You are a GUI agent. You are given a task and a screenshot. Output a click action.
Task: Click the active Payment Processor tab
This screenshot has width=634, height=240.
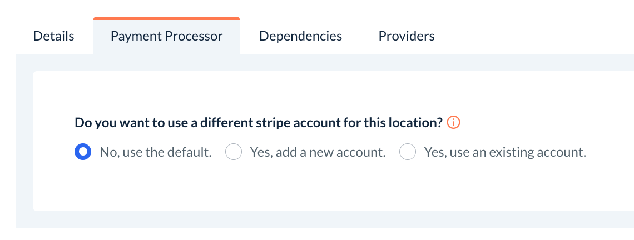pos(166,37)
